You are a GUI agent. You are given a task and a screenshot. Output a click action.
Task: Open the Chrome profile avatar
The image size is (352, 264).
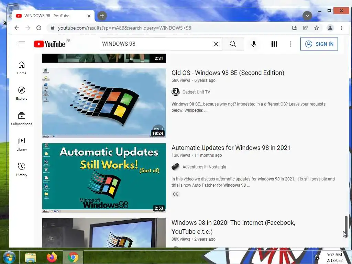(330, 28)
